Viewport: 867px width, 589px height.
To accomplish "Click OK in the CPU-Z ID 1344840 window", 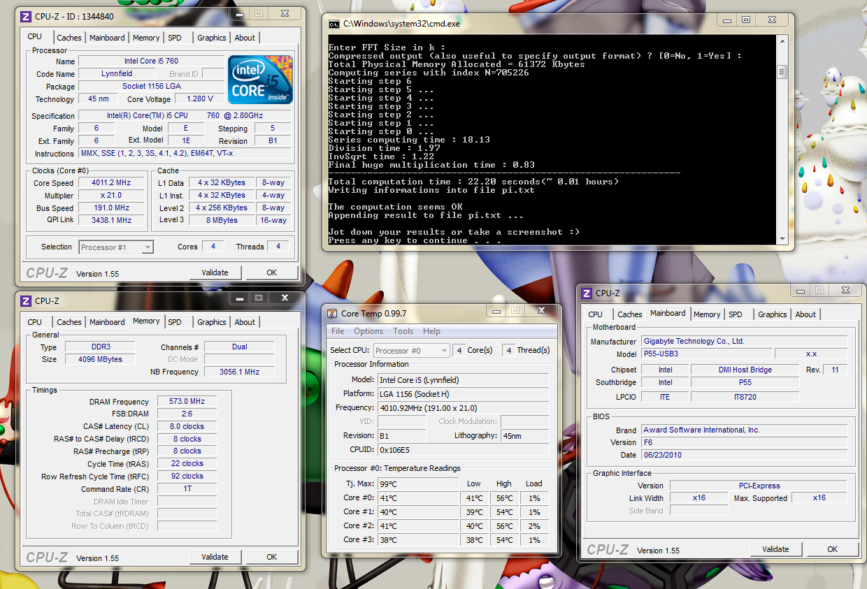I will (272, 272).
